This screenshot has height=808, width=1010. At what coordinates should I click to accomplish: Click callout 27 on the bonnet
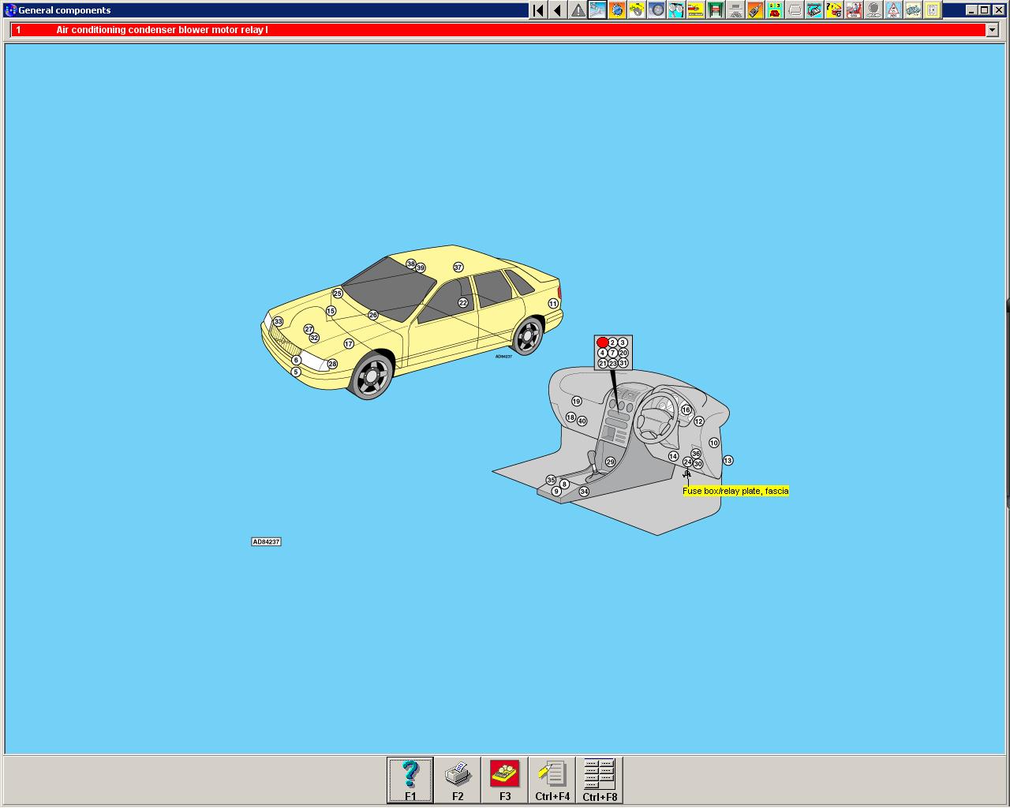click(309, 329)
